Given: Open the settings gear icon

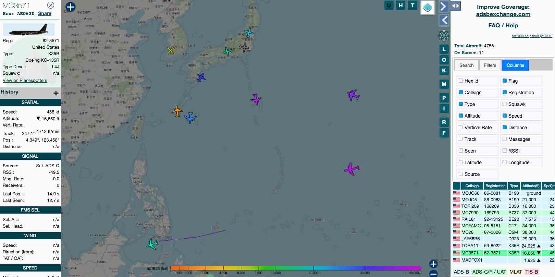Looking at the screenshot, I should [444, 35].
